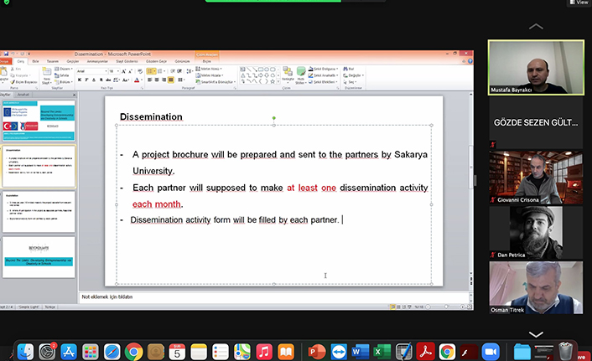
Task: Open Excel from the dock
Action: tap(382, 351)
